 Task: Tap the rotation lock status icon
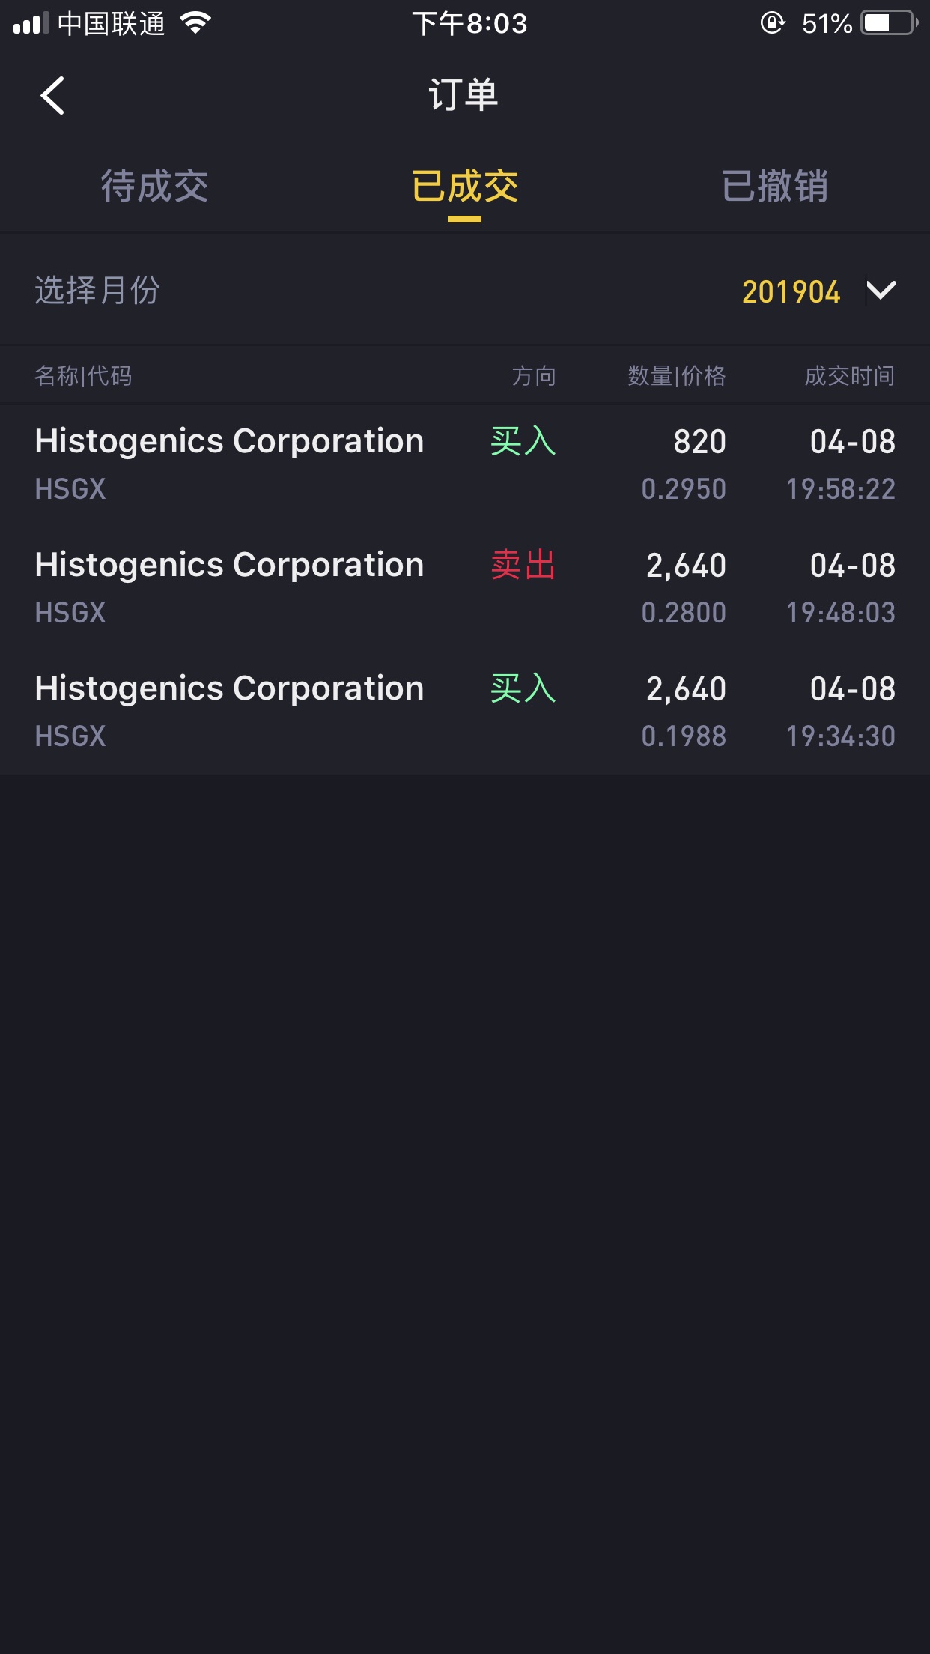tap(772, 23)
